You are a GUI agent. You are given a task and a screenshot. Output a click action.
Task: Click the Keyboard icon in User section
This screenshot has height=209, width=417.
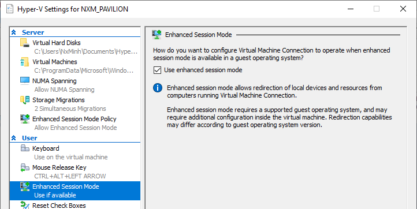point(25,148)
